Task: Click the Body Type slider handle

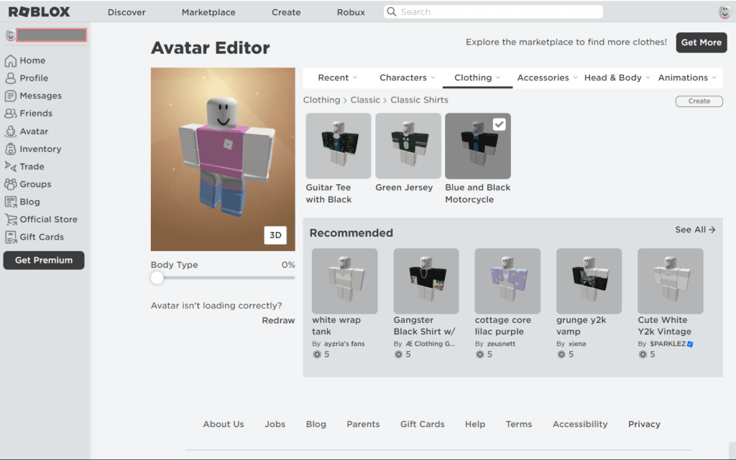Action: click(x=157, y=278)
